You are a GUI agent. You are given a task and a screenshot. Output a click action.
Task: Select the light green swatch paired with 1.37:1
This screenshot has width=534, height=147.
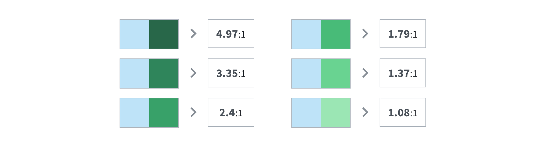pyautogui.click(x=335, y=73)
